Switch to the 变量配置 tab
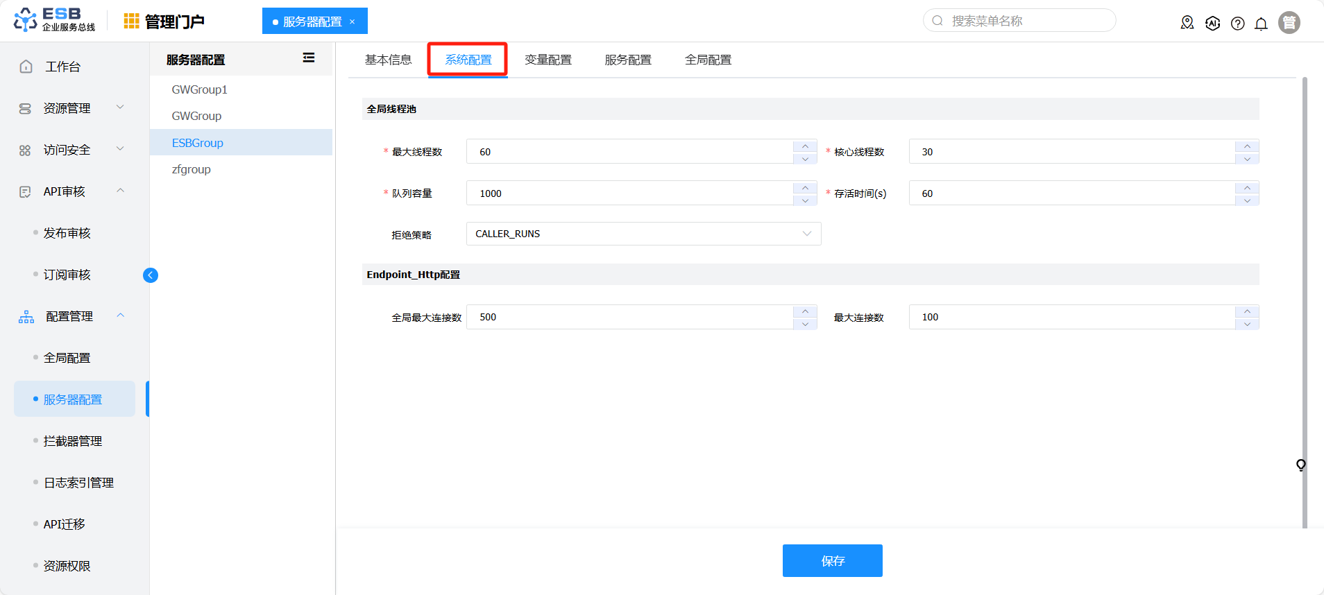The width and height of the screenshot is (1324, 595). coord(548,60)
